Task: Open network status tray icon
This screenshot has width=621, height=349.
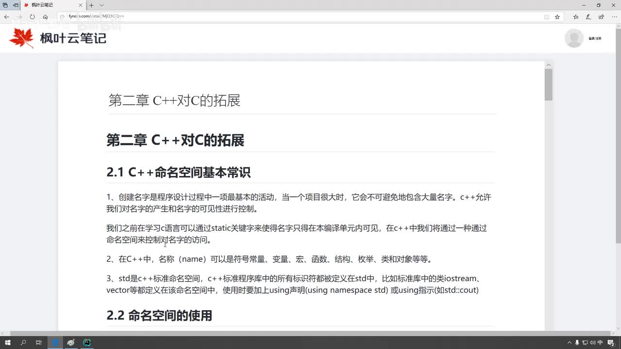Action: click(x=585, y=343)
